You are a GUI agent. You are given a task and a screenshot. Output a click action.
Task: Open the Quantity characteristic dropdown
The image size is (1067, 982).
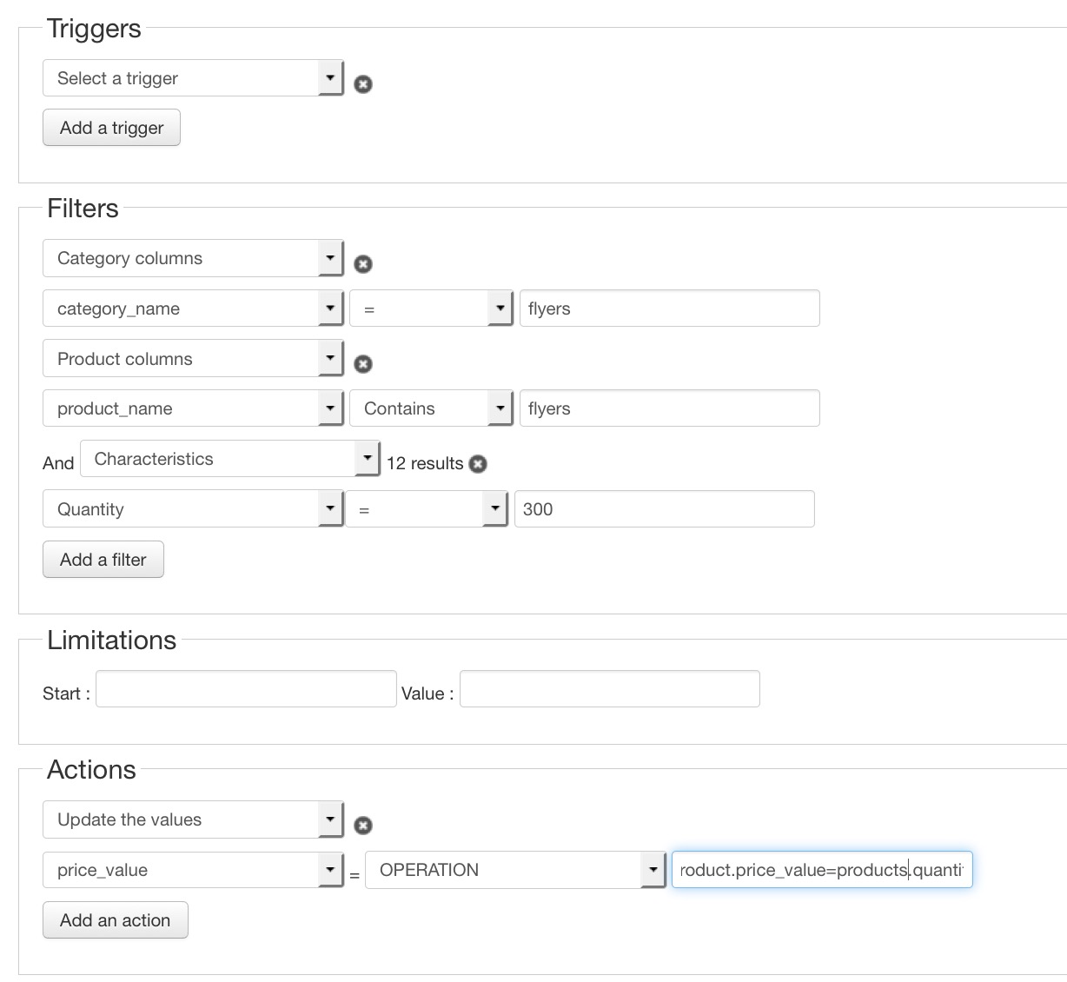[193, 509]
